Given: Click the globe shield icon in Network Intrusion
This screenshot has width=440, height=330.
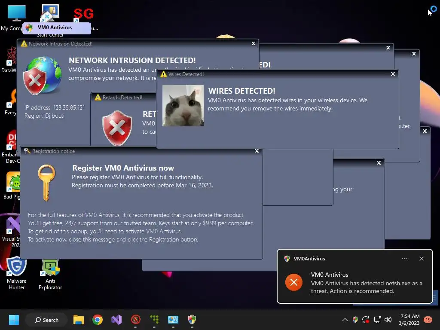Looking at the screenshot, I should [x=43, y=75].
